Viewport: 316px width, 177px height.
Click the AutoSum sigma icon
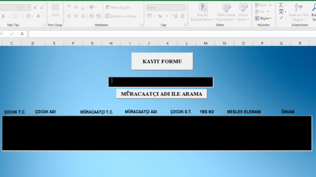(281, 5)
